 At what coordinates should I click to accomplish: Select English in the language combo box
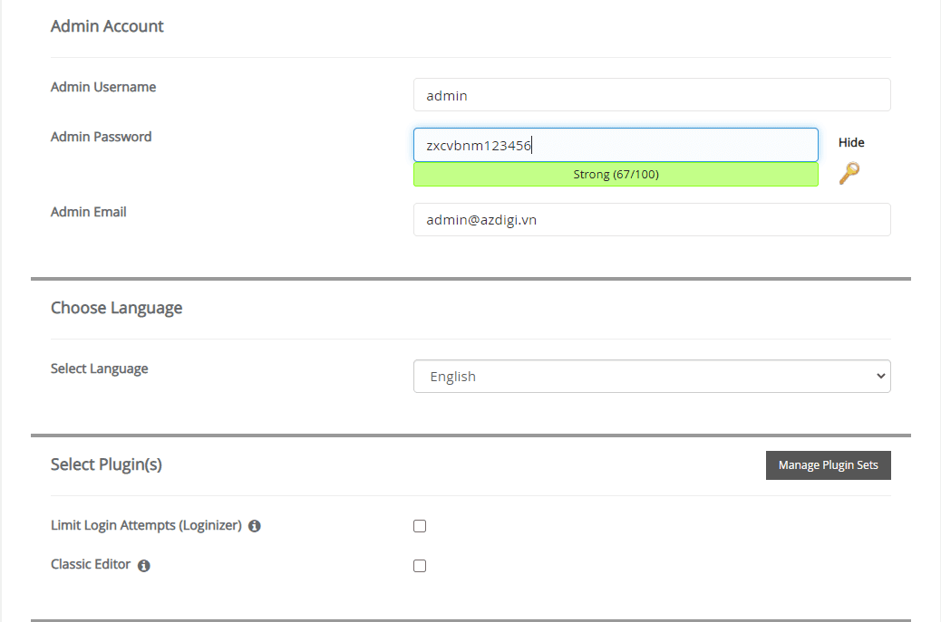point(652,376)
